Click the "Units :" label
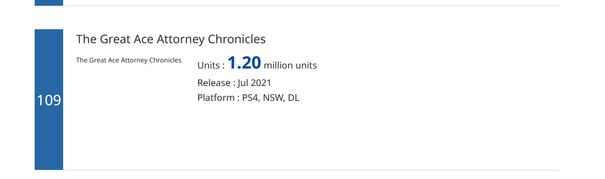 (x=211, y=65)
